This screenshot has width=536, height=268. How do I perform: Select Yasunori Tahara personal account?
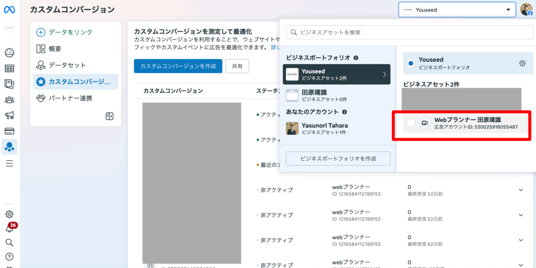(x=337, y=129)
